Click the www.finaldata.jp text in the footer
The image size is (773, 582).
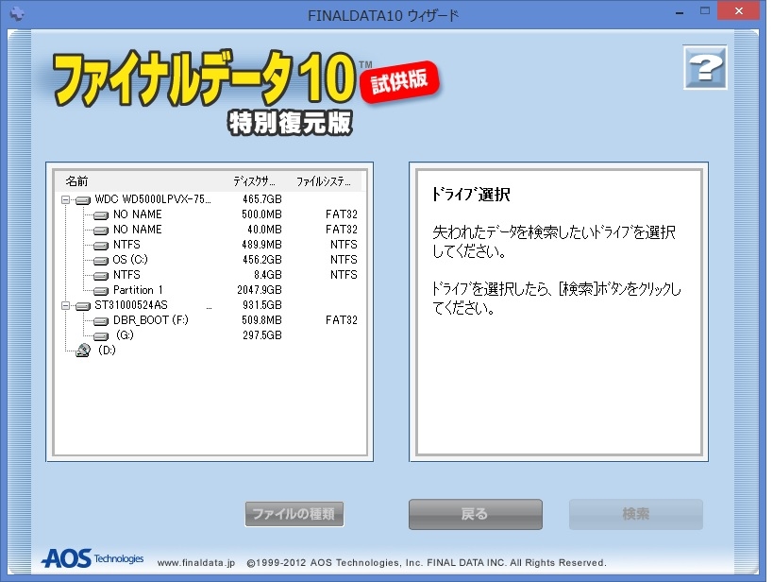pos(196,563)
